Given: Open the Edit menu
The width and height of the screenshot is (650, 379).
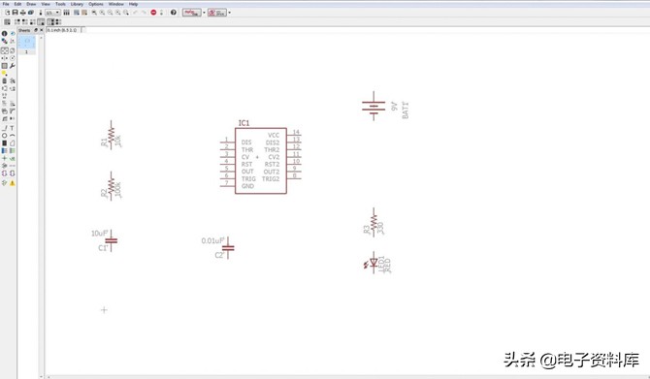Looking at the screenshot, I should 17,4.
